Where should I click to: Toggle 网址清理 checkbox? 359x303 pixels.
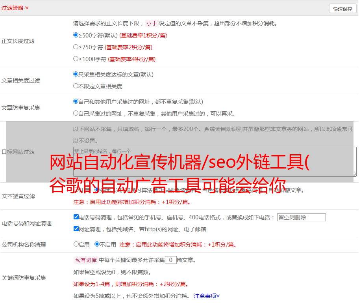click(76, 228)
